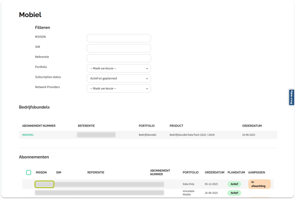Open the Netwerk Providers dropdown
This screenshot has height=199, width=295.
pos(118,89)
